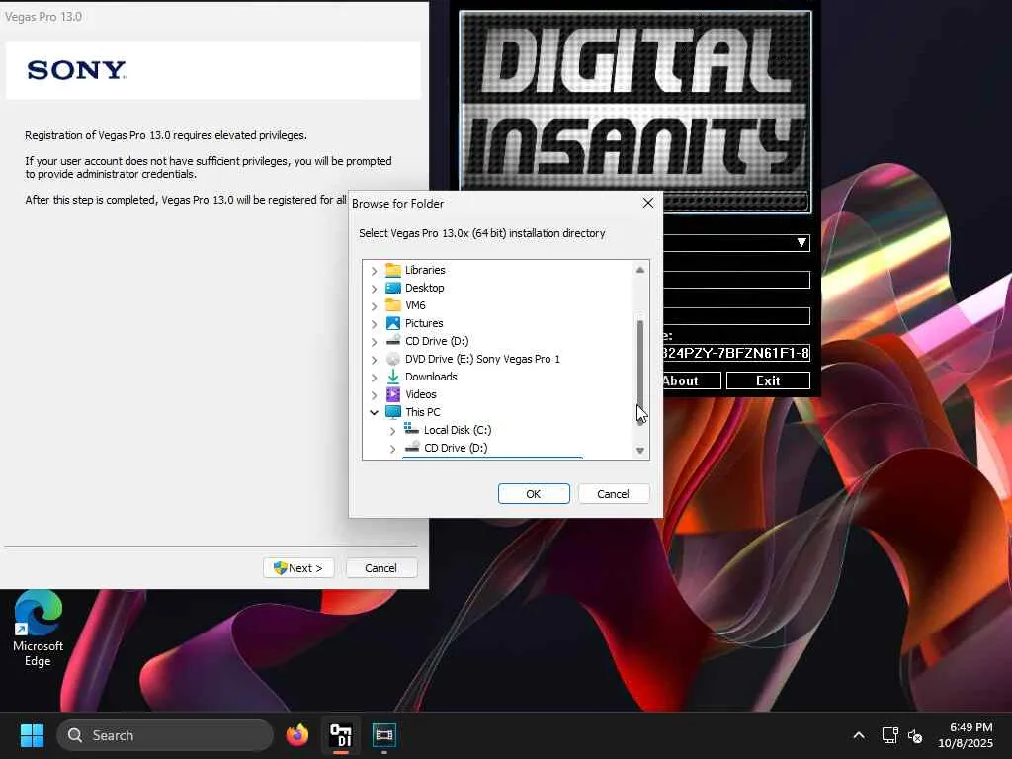The width and height of the screenshot is (1012, 759).
Task: Confirm folder selection with OK
Action: 534,494
